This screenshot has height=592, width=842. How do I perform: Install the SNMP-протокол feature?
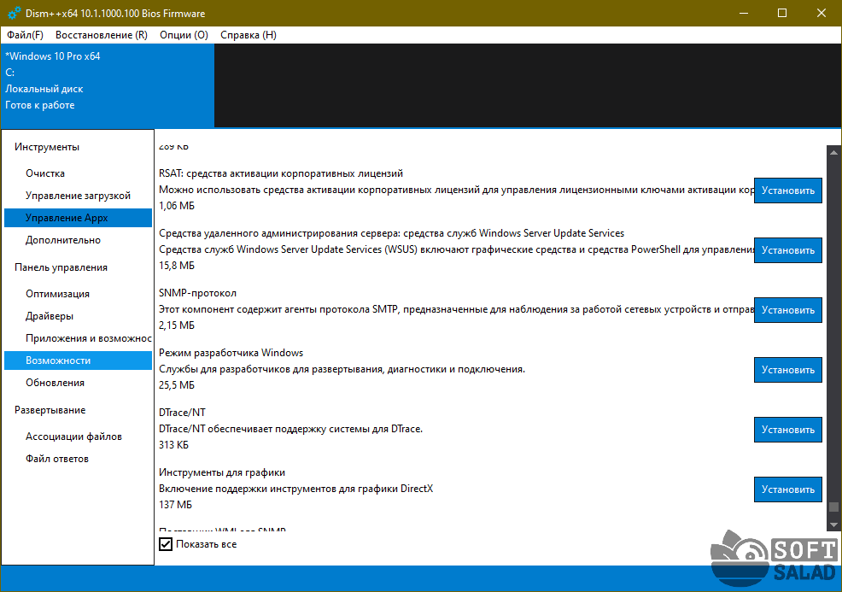click(787, 310)
